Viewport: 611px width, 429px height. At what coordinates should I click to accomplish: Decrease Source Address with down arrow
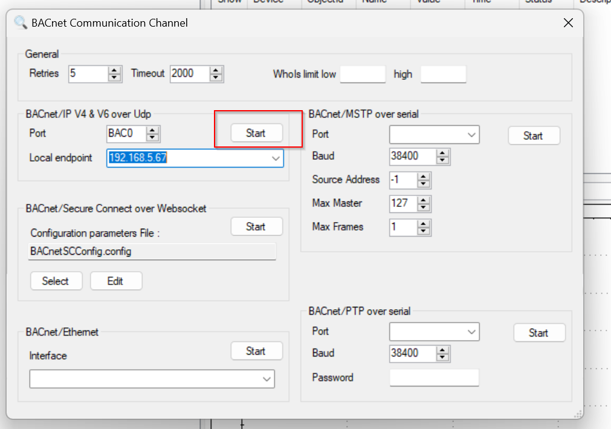click(x=423, y=184)
